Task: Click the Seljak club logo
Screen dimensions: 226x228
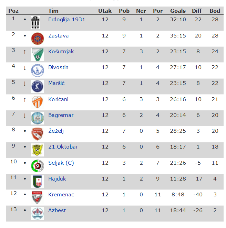Action: (37, 165)
